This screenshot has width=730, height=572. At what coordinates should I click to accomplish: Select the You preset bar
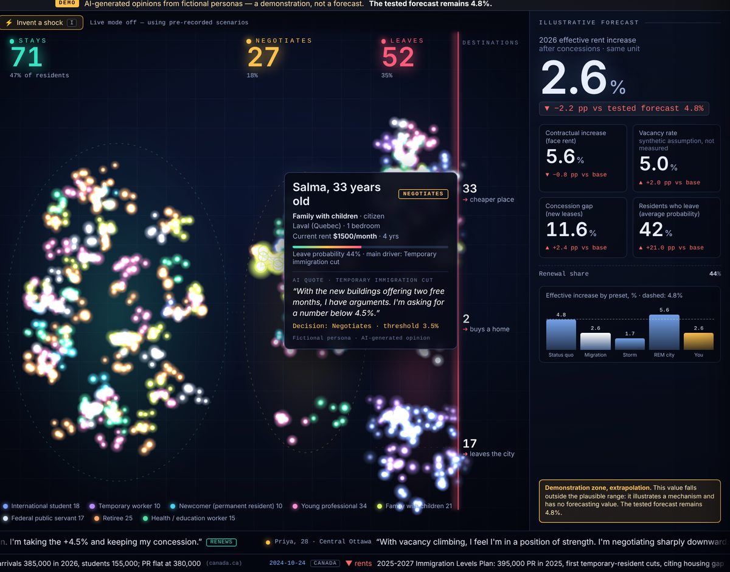(698, 341)
